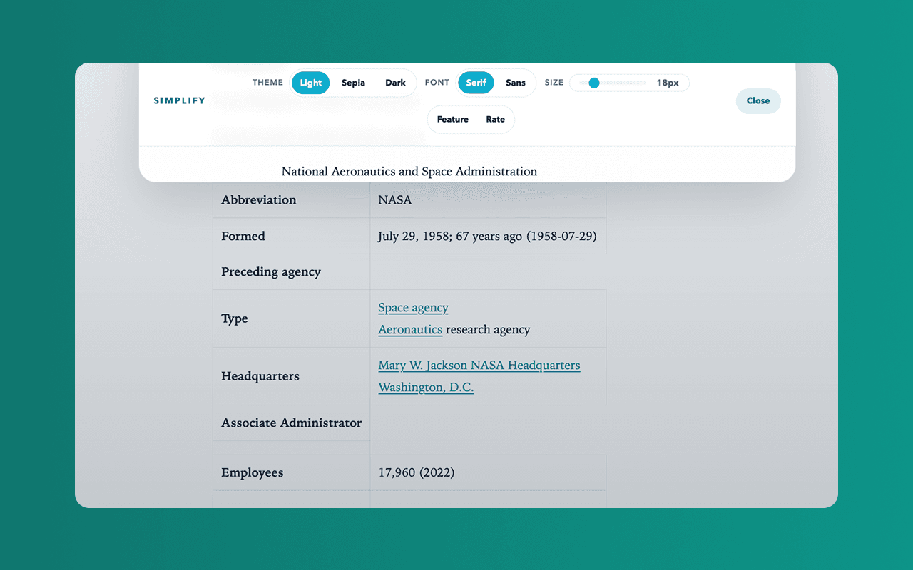Screen dimensions: 913x570
Task: Click the Abbreviation row label
Action: 258,200
